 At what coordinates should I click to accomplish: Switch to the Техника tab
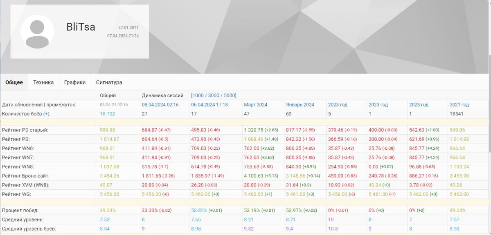(x=43, y=82)
